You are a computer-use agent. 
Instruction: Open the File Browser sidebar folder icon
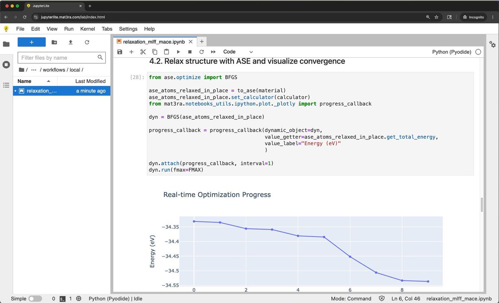6,44
